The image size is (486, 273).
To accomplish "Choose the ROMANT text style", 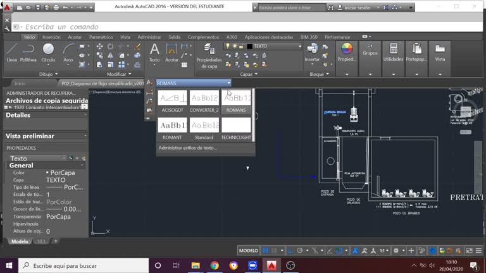I will pyautogui.click(x=172, y=129).
